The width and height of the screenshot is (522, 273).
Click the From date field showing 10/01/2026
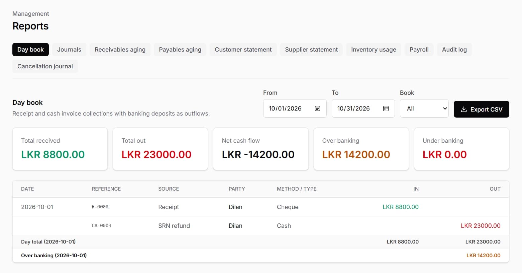(x=295, y=108)
